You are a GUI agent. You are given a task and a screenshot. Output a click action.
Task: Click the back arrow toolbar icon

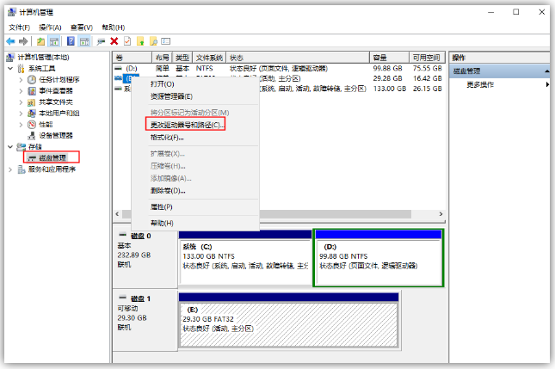pyautogui.click(x=10, y=40)
